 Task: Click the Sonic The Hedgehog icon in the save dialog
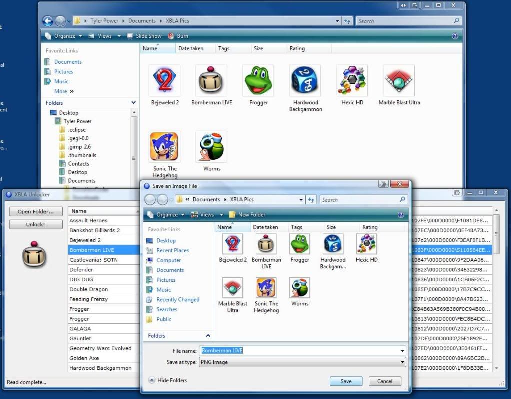[266, 288]
